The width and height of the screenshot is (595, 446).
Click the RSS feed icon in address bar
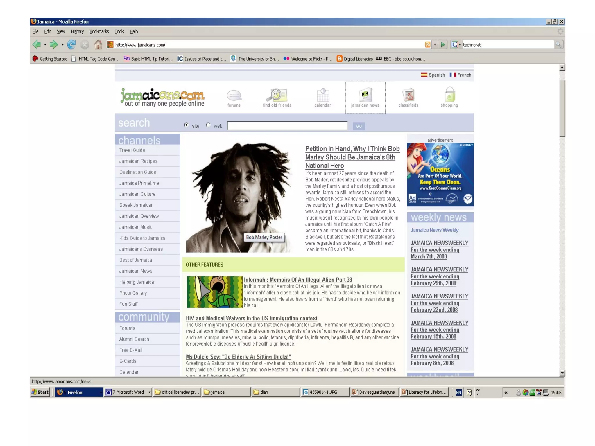coord(427,44)
